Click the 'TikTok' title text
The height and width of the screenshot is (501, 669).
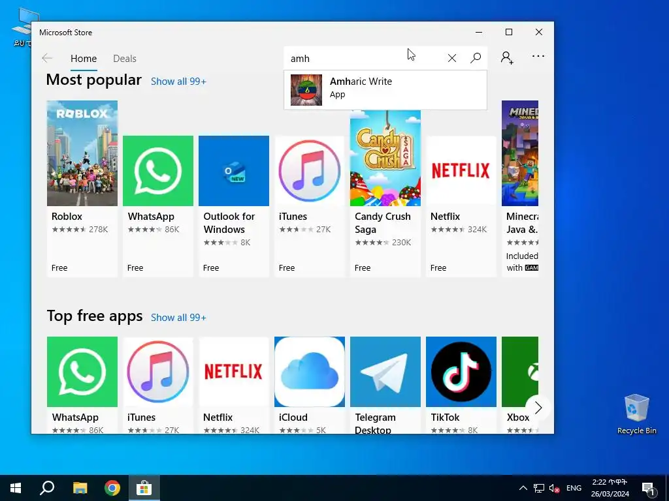coord(445,417)
